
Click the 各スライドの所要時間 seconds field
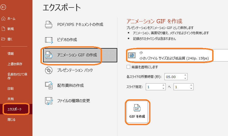click(x=174, y=77)
